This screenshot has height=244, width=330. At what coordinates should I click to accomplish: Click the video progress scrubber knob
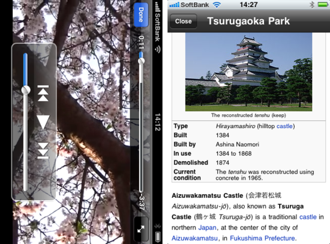point(141,61)
